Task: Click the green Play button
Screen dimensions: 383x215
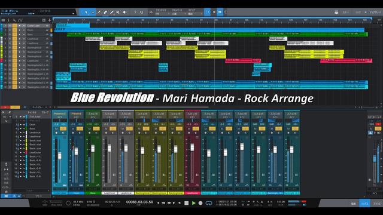Action: (194, 203)
